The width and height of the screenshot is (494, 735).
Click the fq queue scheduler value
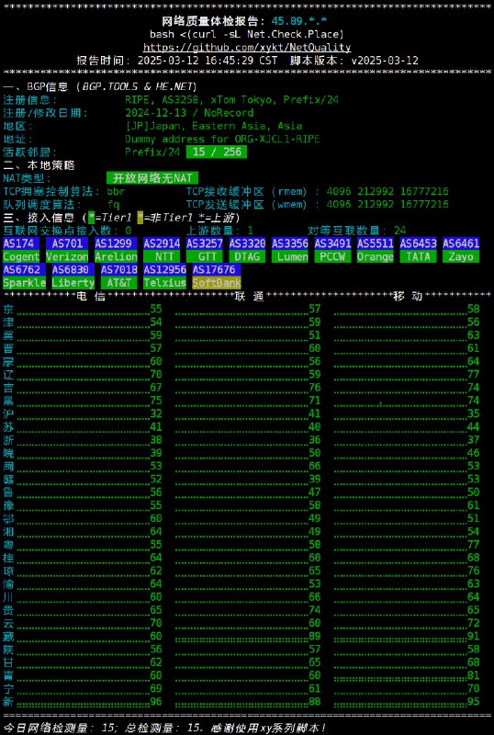click(113, 204)
